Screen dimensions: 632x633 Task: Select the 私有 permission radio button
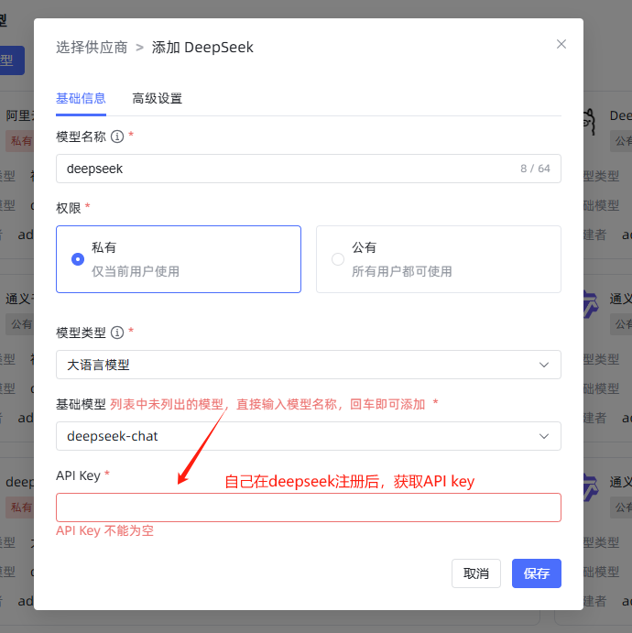click(78, 259)
